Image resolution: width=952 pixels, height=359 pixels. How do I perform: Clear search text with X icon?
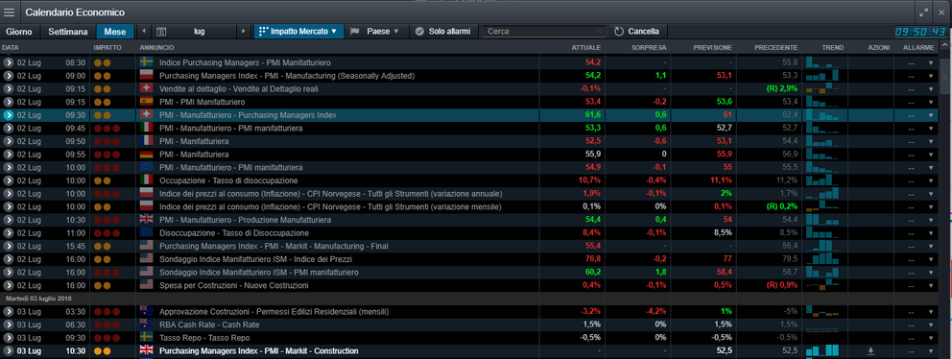pyautogui.click(x=600, y=32)
